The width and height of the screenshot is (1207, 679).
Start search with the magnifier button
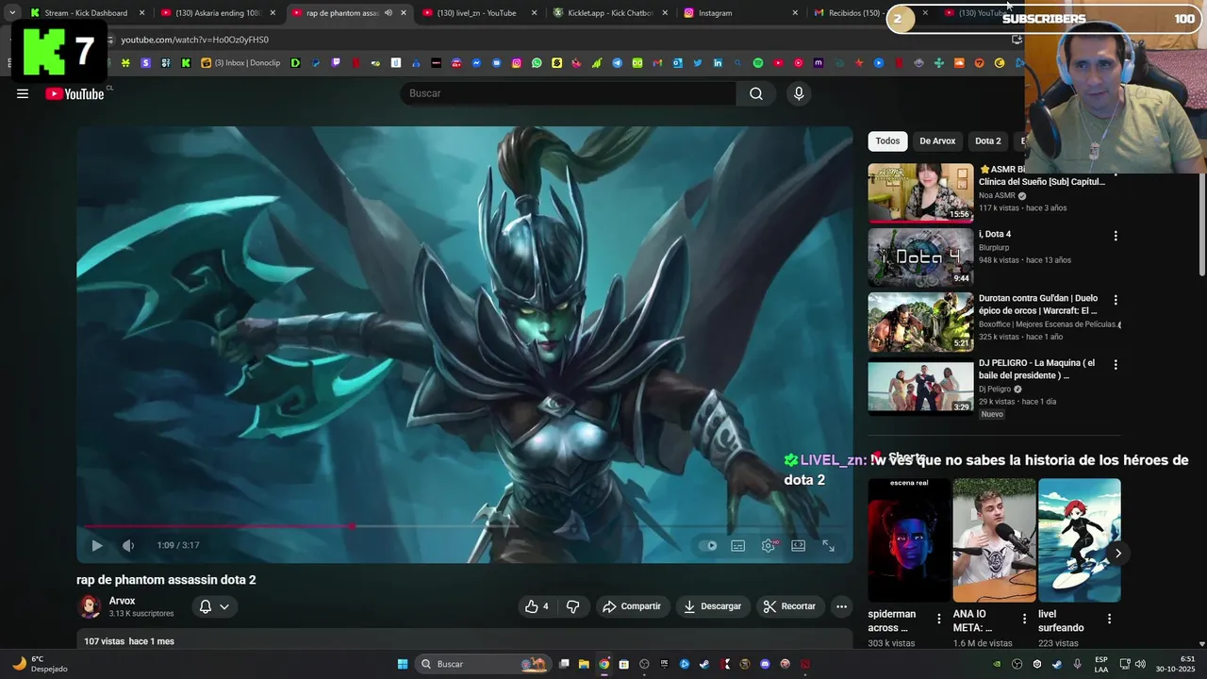pos(756,93)
